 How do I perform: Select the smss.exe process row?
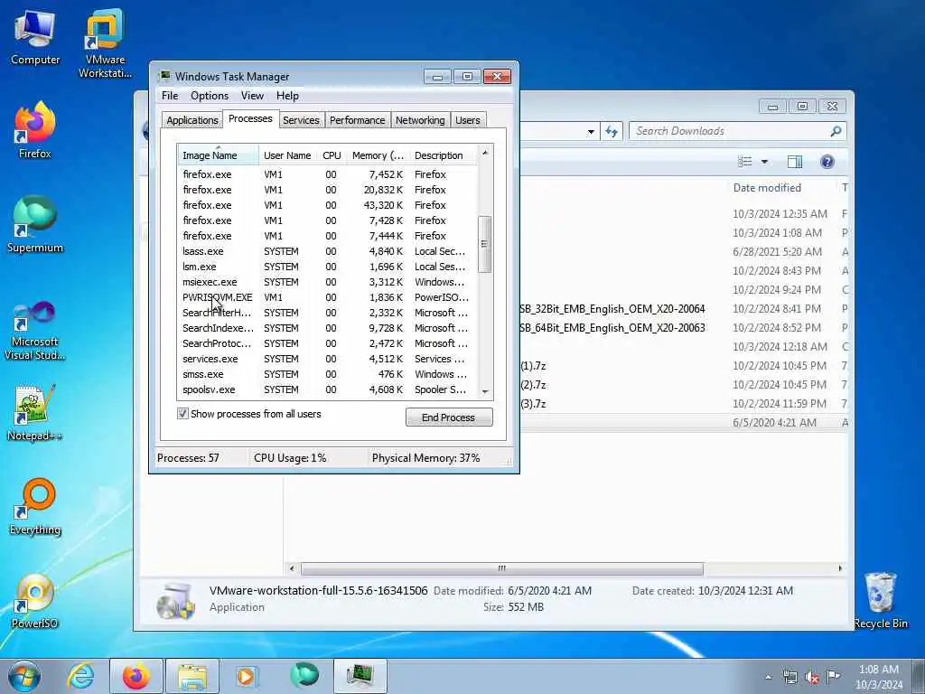click(327, 374)
